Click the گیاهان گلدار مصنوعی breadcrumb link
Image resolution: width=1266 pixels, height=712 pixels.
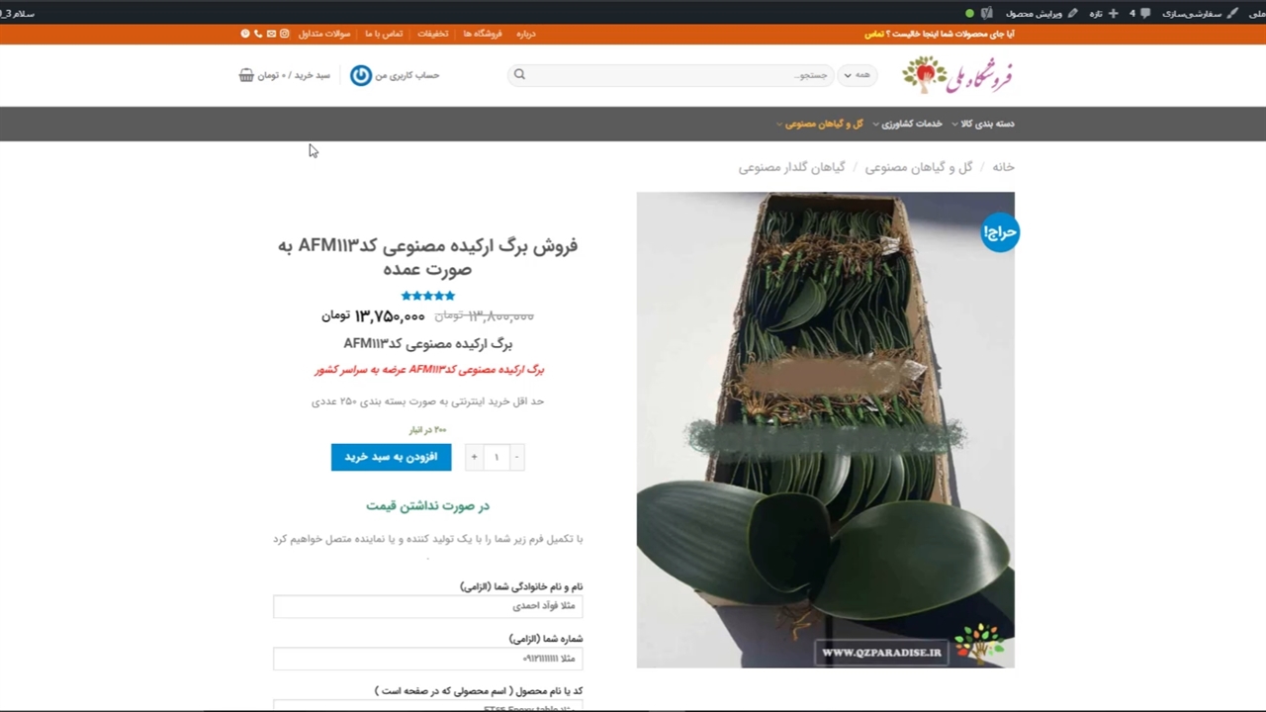[x=791, y=168]
